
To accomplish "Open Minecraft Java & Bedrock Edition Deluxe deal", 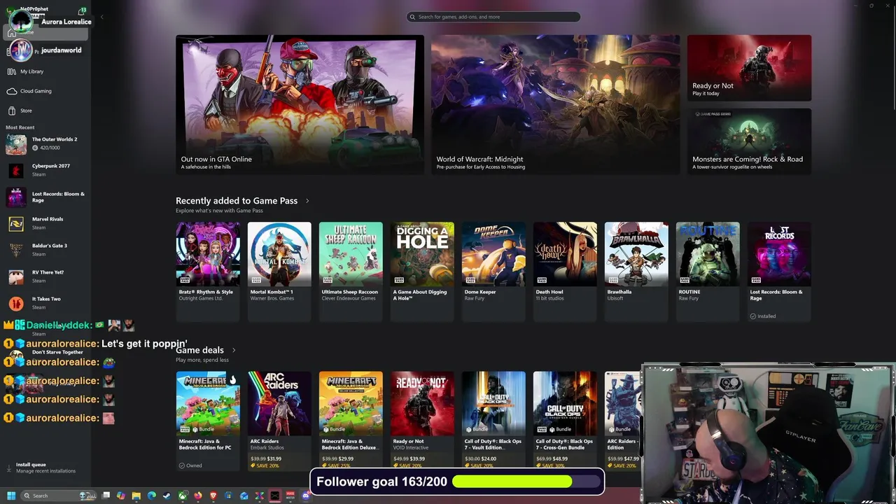I will 351,421.
